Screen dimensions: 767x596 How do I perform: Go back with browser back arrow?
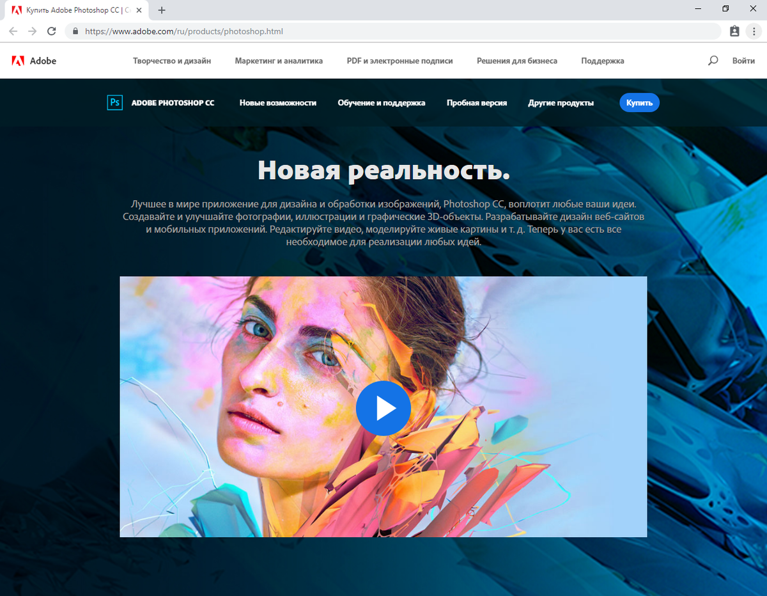pyautogui.click(x=13, y=31)
